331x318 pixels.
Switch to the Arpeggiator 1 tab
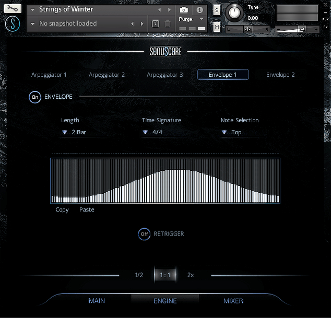[x=49, y=75]
